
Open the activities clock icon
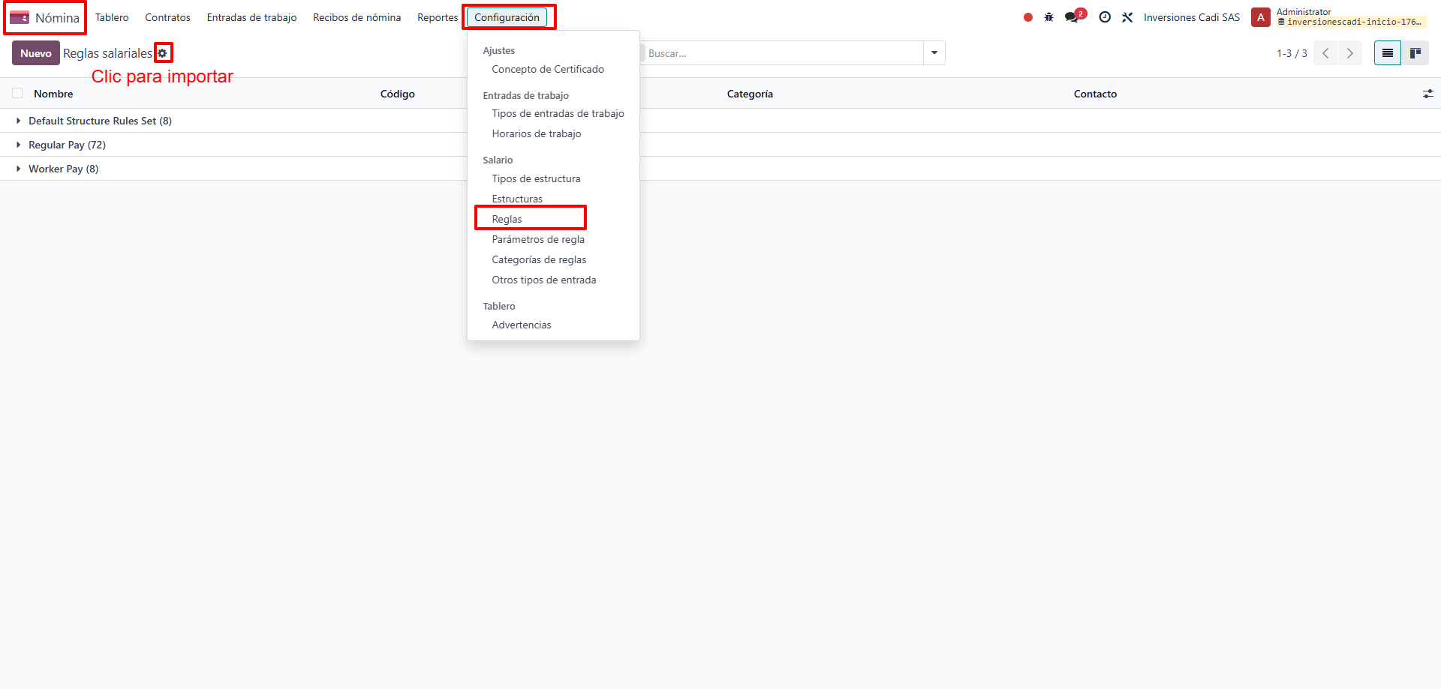coord(1105,17)
